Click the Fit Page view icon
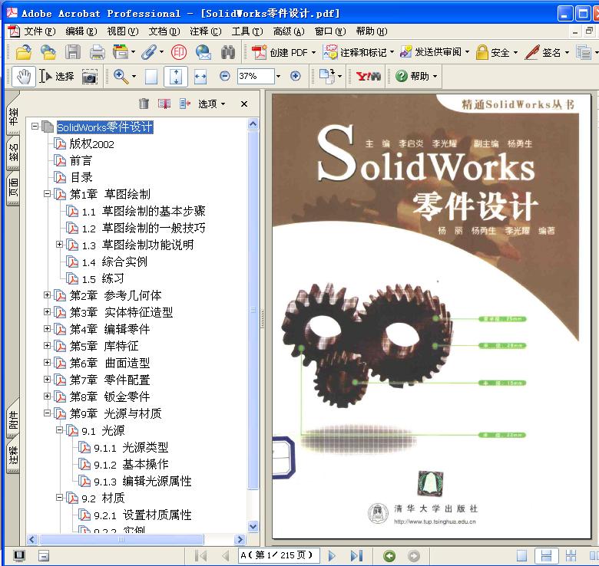The width and height of the screenshot is (599, 566). 176,76
